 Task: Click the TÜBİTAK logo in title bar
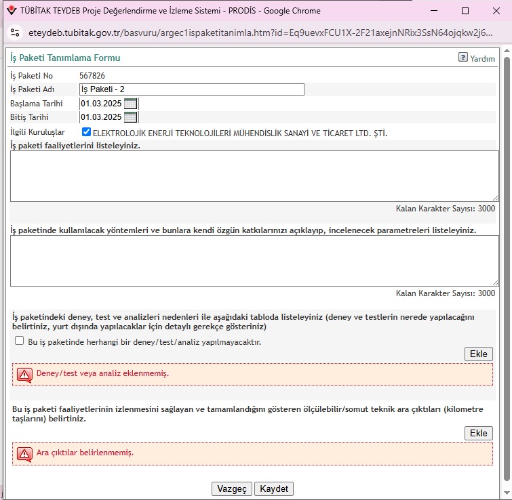12,10
